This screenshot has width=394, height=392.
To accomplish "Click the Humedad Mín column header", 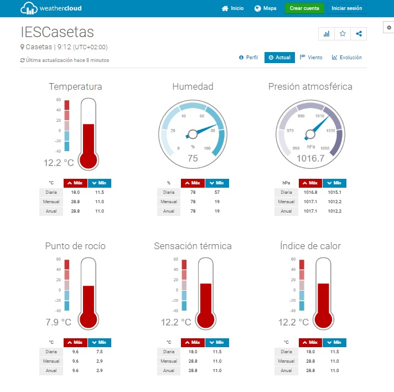I will coord(217,183).
